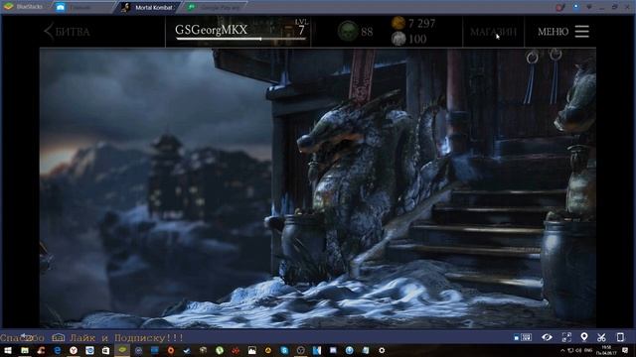Click the player name GSGeorgMKX

tap(211, 30)
